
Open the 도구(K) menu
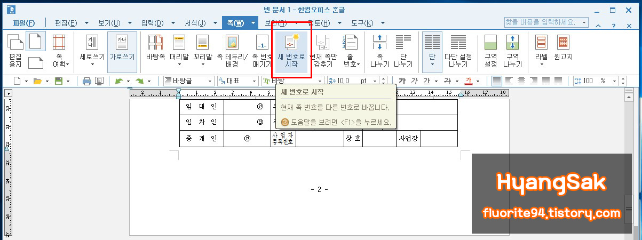click(x=361, y=23)
